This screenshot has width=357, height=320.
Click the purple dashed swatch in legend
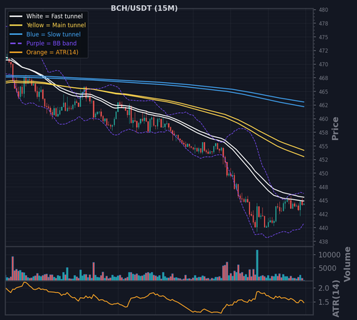(x=16, y=44)
